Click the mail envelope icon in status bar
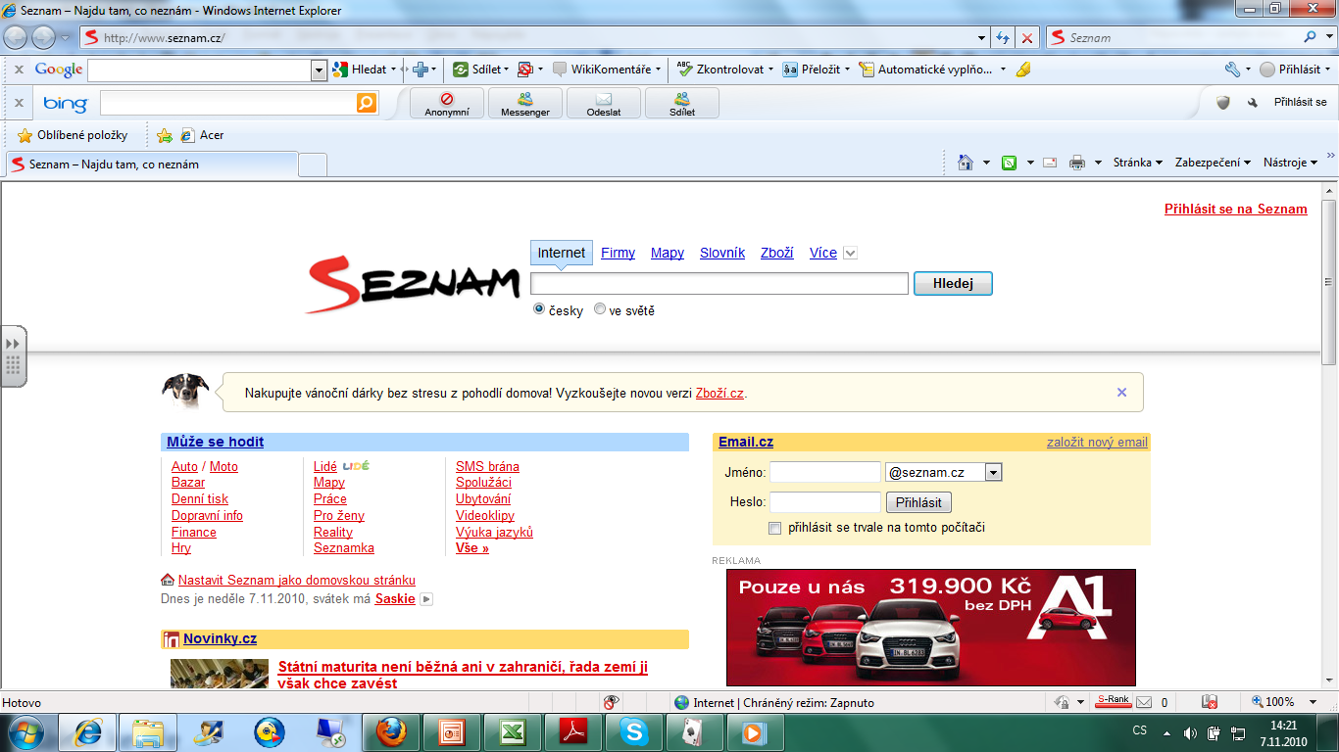The height and width of the screenshot is (752, 1339). pyautogui.click(x=1144, y=702)
